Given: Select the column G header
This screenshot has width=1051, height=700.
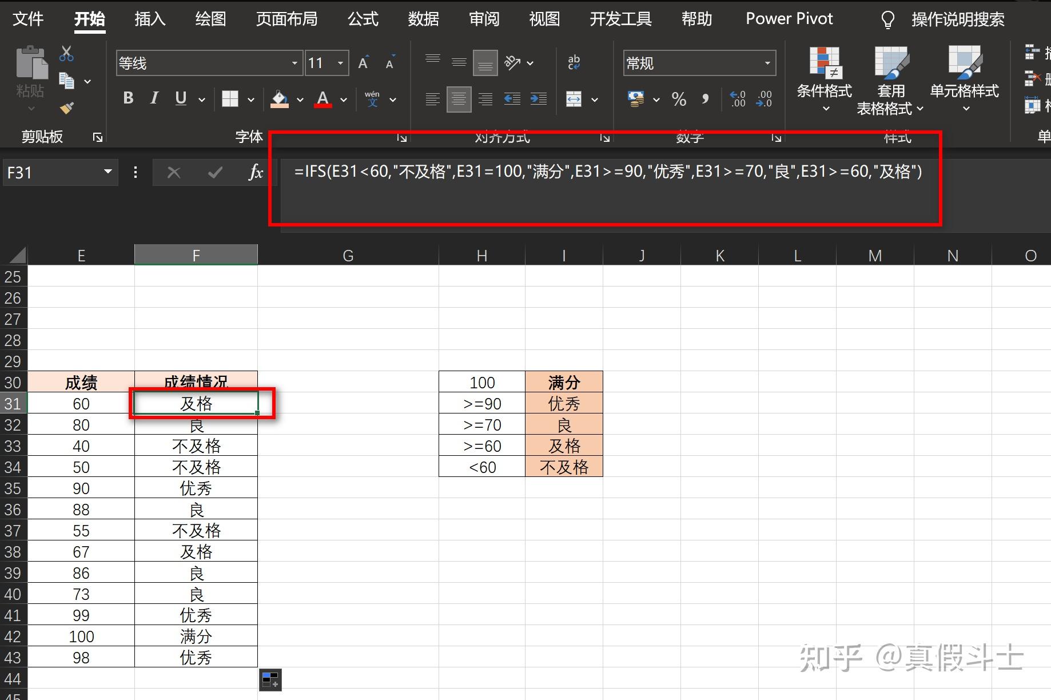Looking at the screenshot, I should 348,256.
